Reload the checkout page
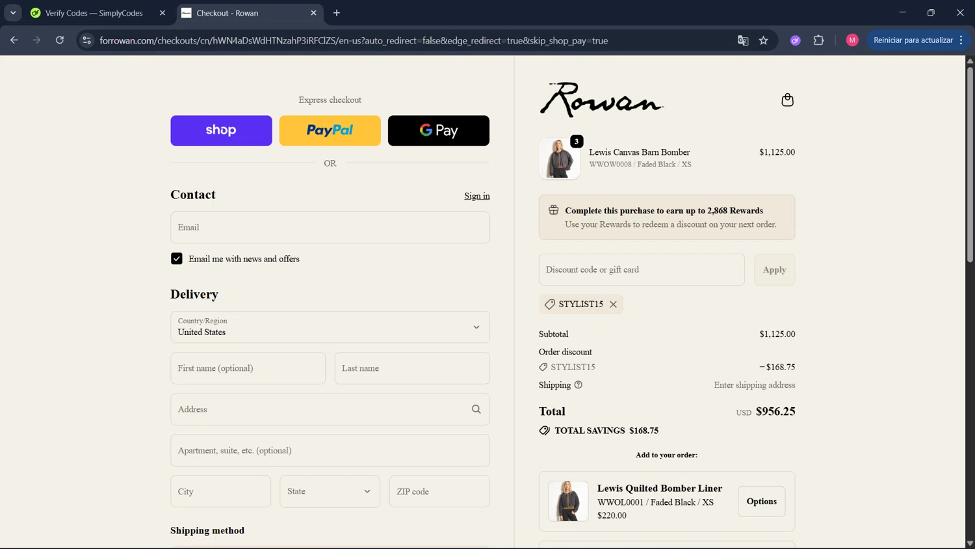The image size is (975, 549). pos(60,40)
